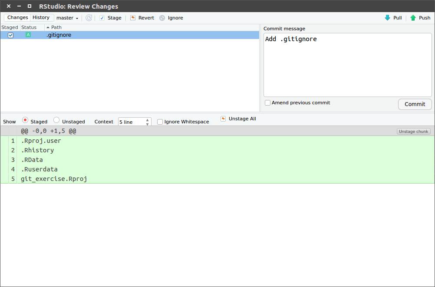Screen dimensions: 435x287
Task: Open the master branch dropdown
Action: (x=67, y=18)
